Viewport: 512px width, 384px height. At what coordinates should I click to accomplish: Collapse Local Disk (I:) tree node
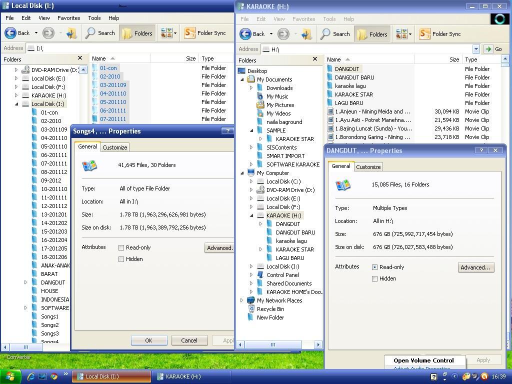pos(16,104)
